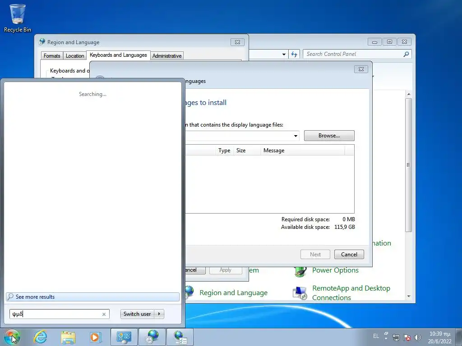This screenshot has width=462, height=346.
Task: Click the Windows Start orb
Action: 12,337
